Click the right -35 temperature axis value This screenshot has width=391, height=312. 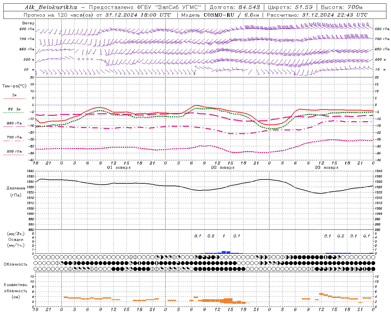(378, 153)
